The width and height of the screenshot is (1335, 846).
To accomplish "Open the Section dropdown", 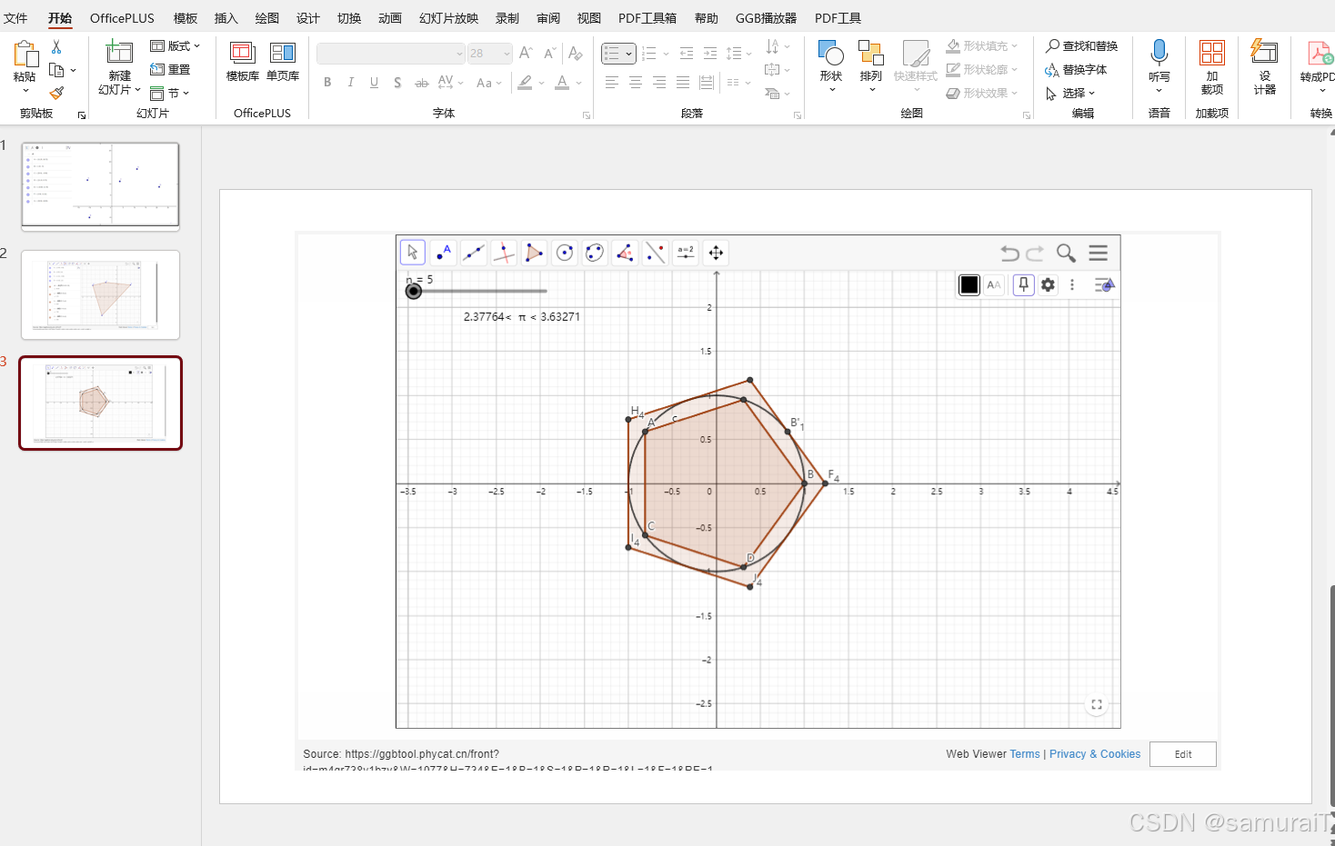I will click(170, 93).
